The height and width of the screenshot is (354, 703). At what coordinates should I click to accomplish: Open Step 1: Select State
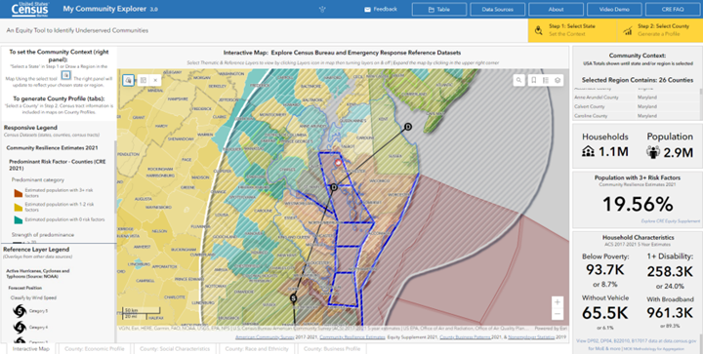(x=572, y=30)
